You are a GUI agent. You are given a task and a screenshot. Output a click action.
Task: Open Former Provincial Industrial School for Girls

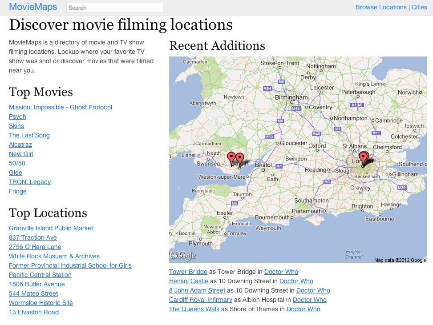pos(70,266)
